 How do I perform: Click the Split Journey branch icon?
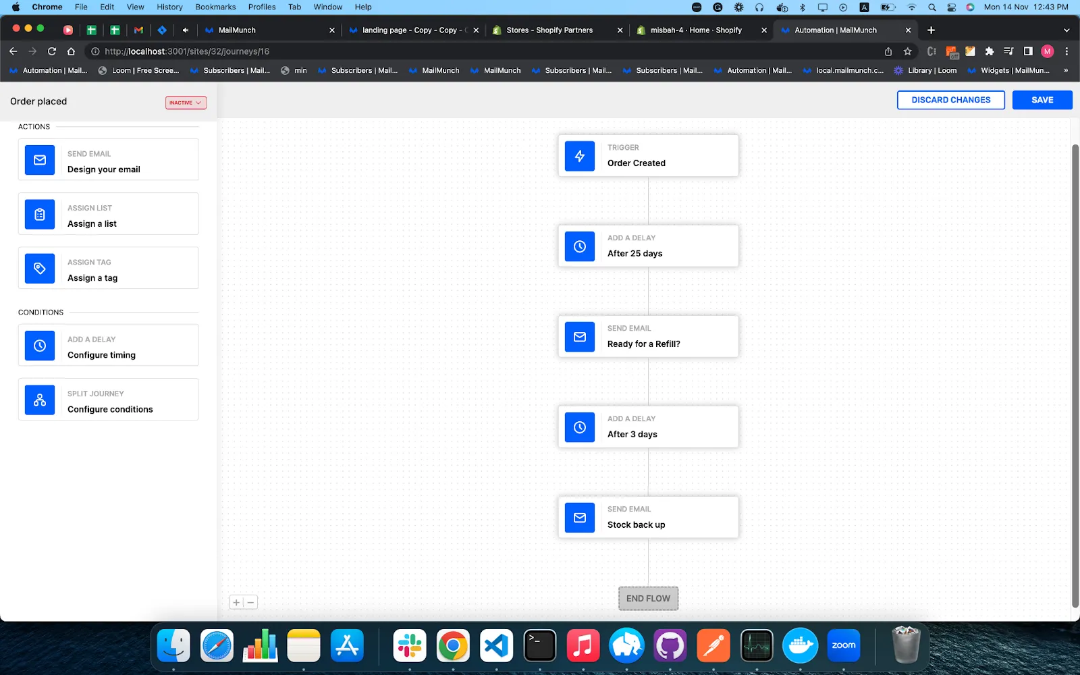pyautogui.click(x=40, y=400)
